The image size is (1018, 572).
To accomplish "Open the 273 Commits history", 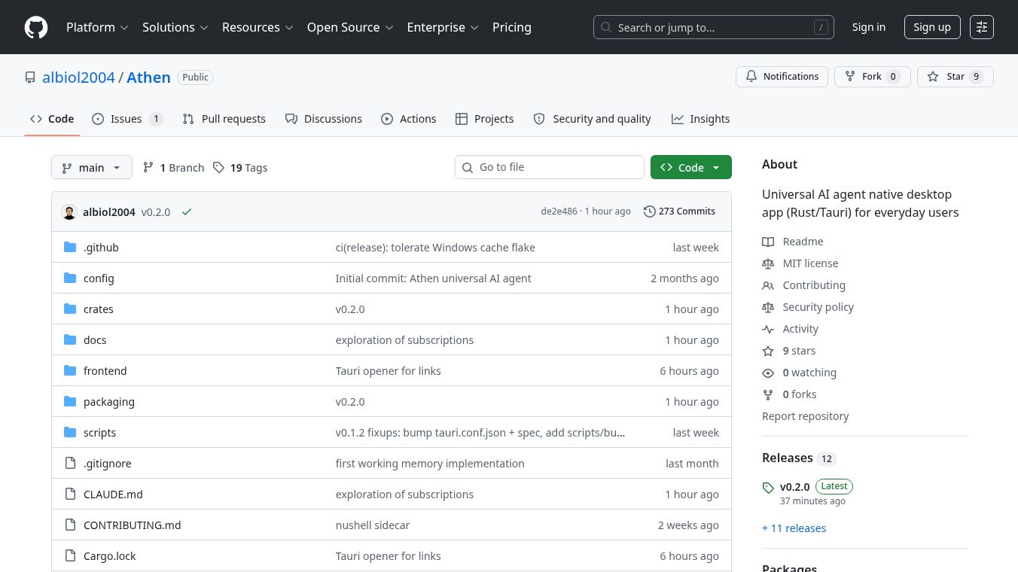I will 679,211.
